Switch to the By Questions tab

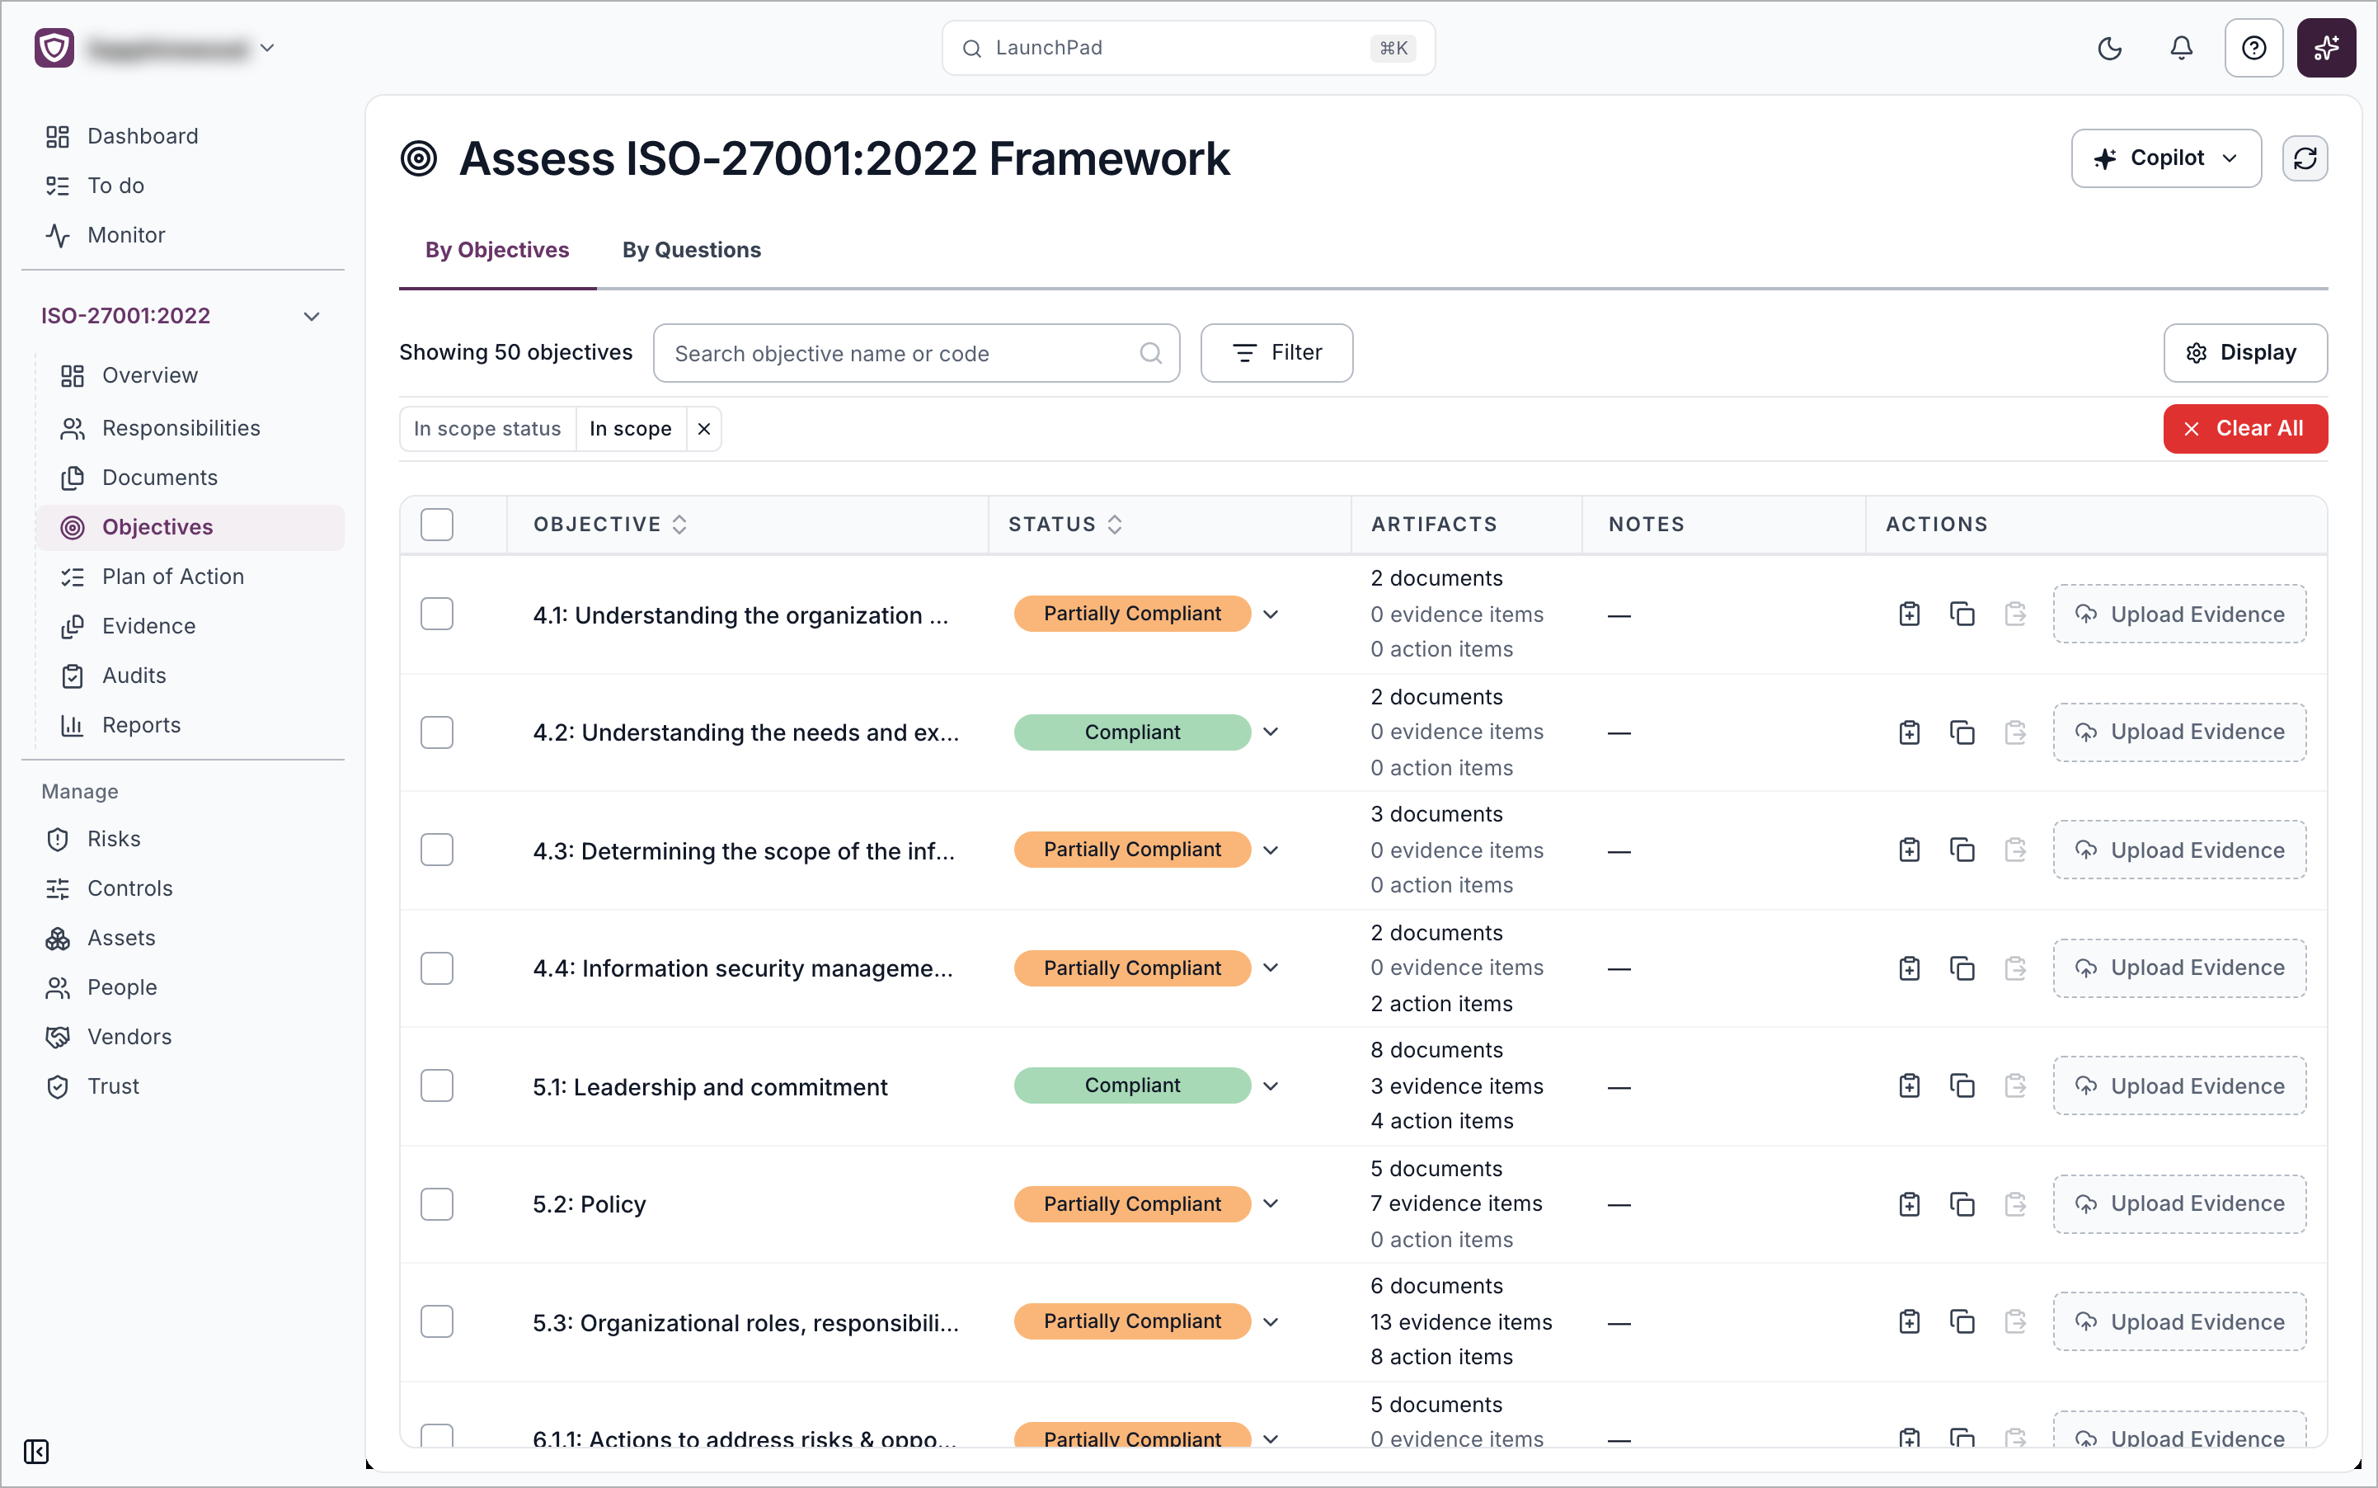point(692,250)
